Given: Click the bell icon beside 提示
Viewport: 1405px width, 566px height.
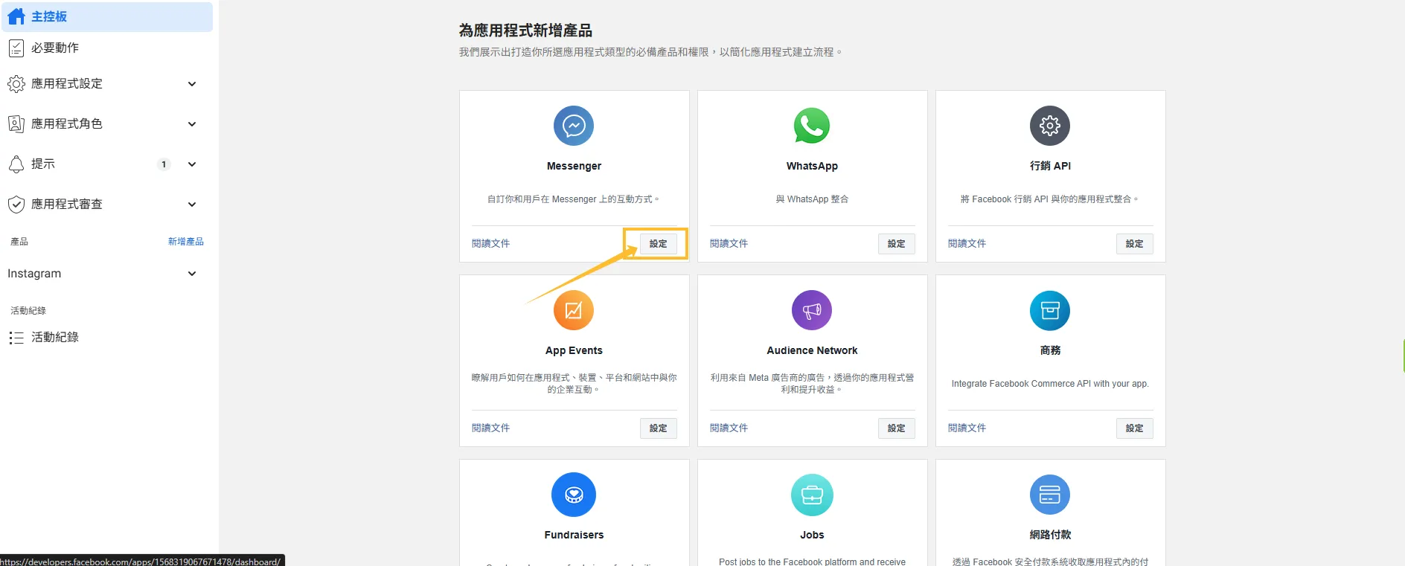Looking at the screenshot, I should click(x=16, y=164).
